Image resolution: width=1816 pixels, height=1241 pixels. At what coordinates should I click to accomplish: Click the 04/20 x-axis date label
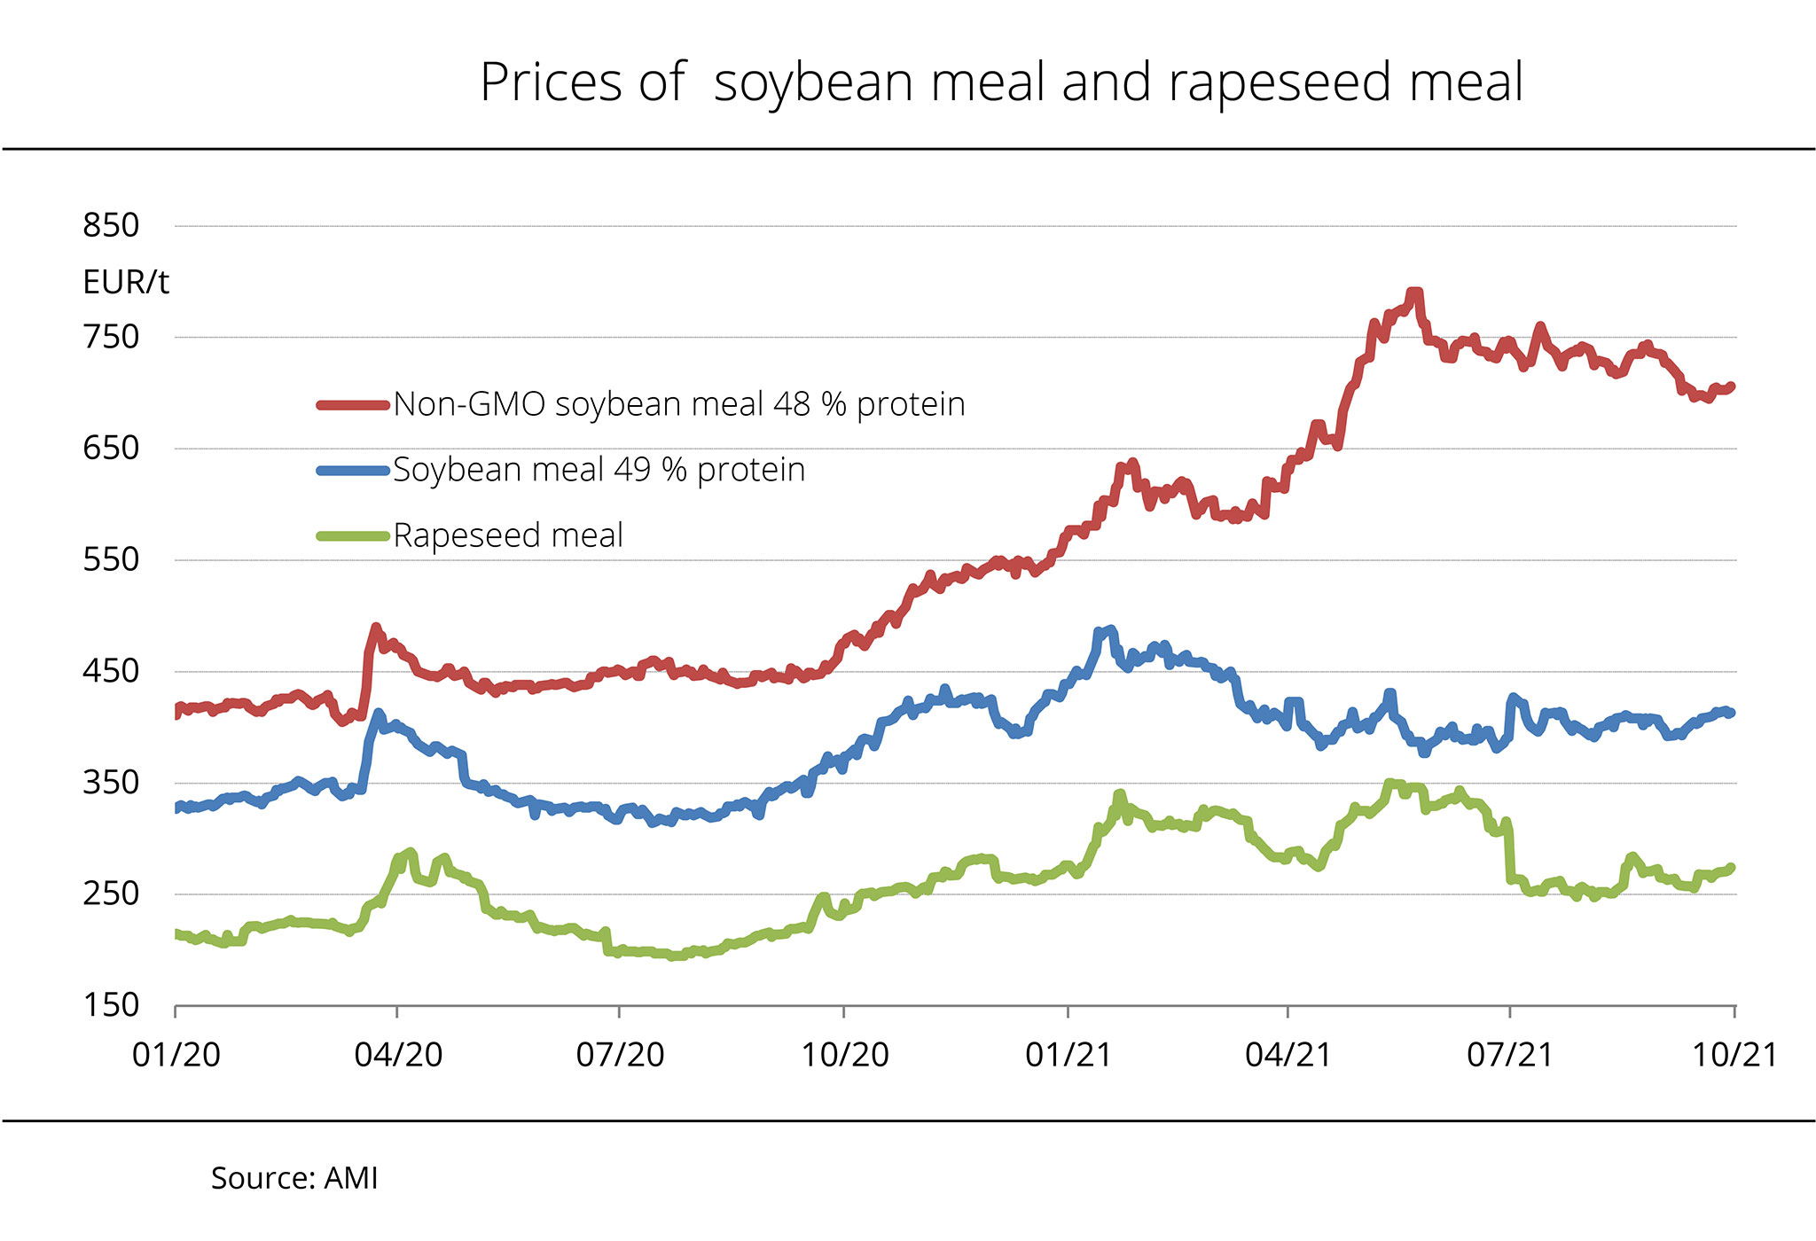click(x=398, y=1055)
